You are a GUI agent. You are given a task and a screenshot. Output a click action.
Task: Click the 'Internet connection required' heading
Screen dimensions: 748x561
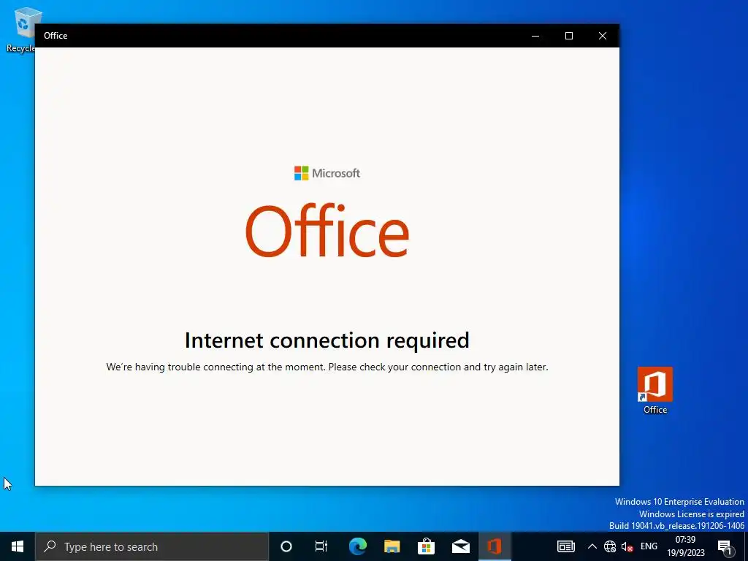(x=327, y=340)
